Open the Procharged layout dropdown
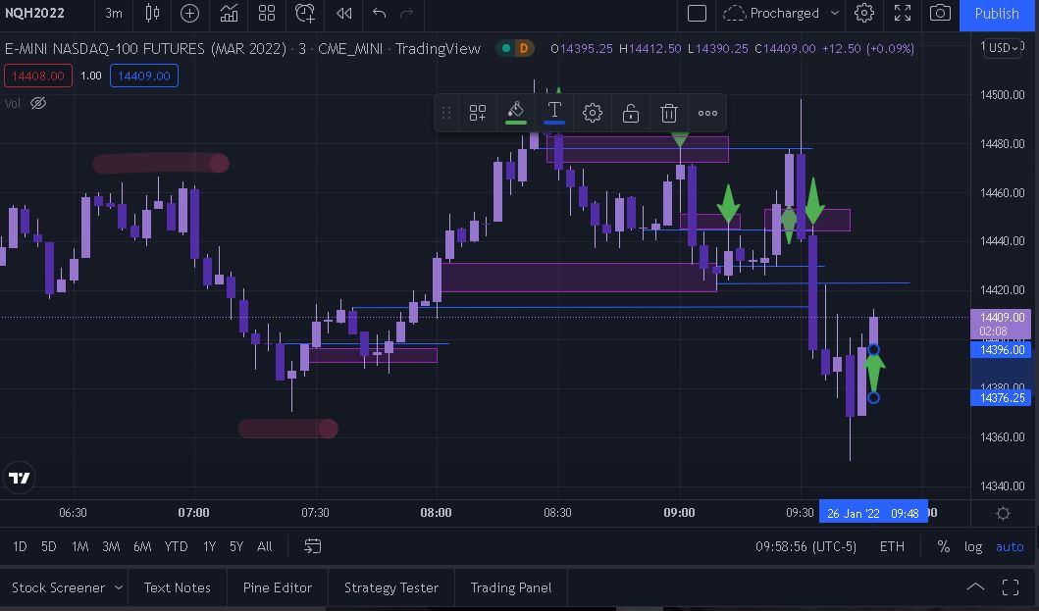Screen dimensions: 1039x611 pyautogui.click(x=781, y=14)
